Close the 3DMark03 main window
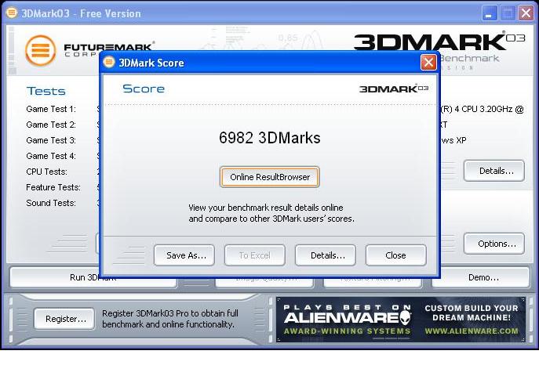 [x=526, y=13]
